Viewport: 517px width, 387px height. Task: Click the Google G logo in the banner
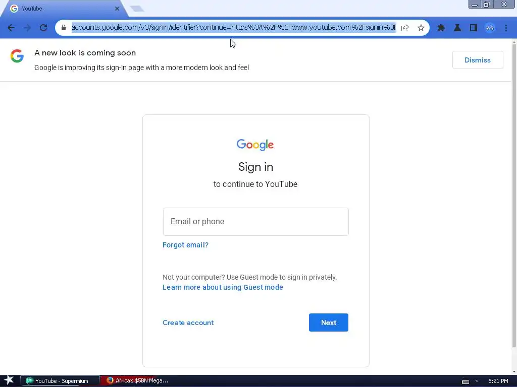click(x=17, y=56)
